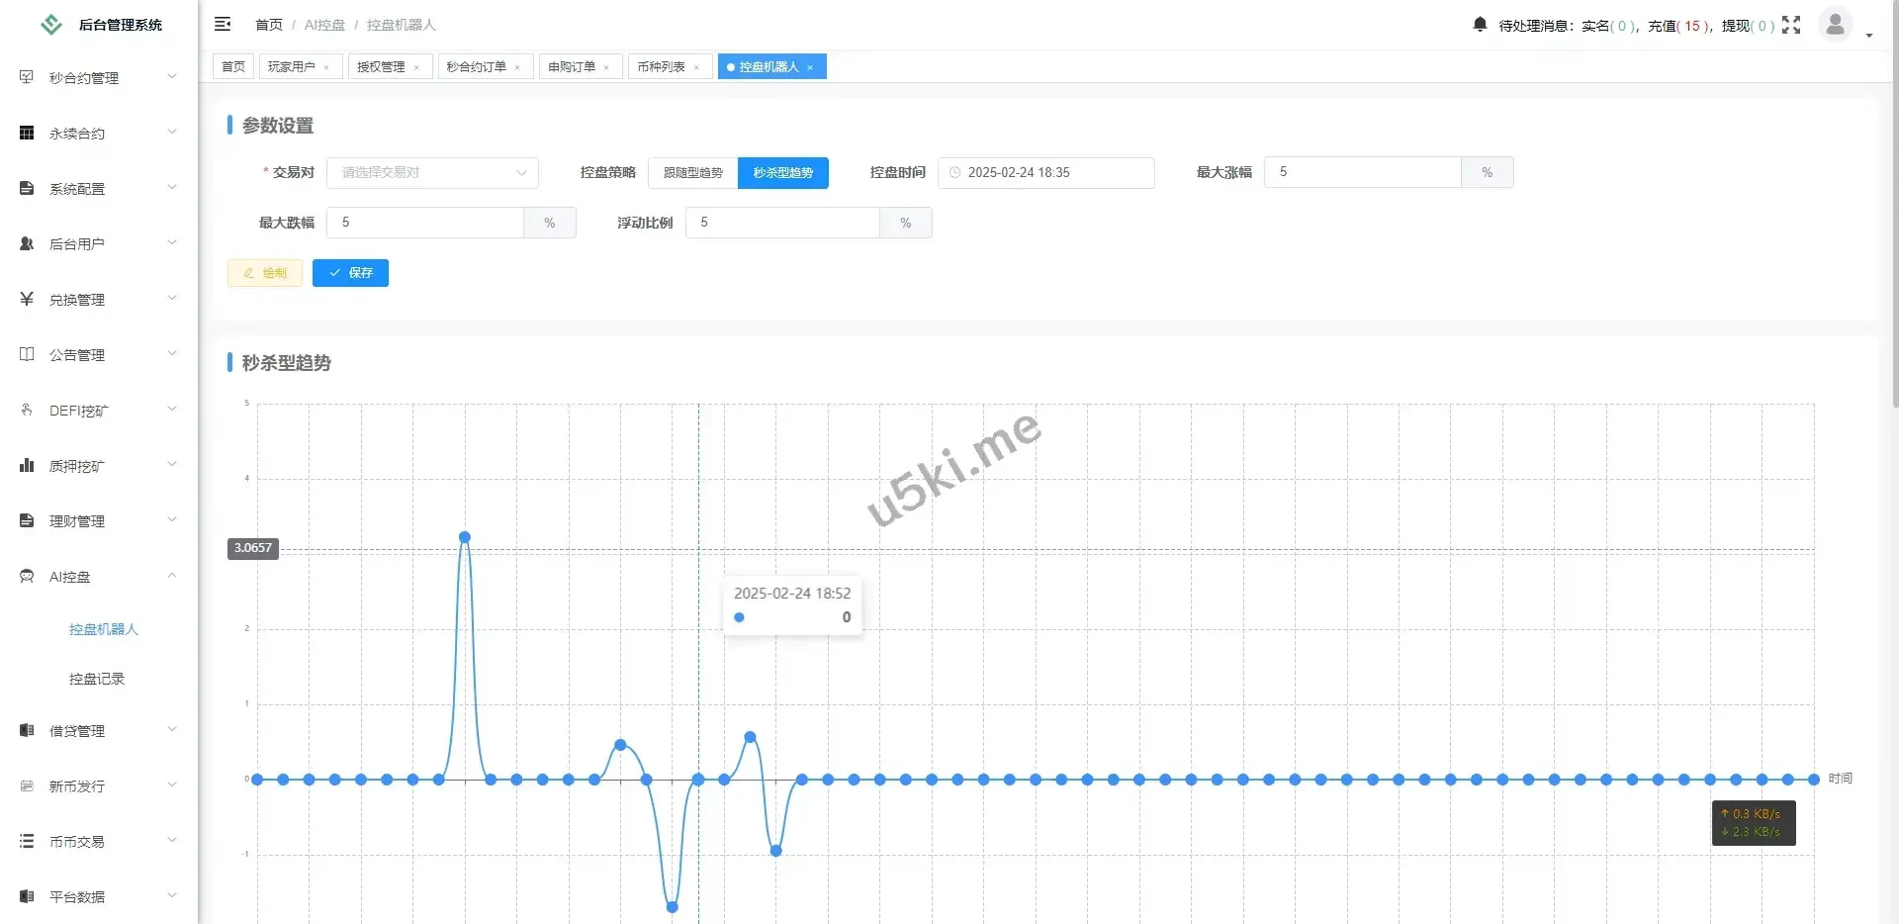Select the 秒杀型趋势 strategy option

(x=782, y=173)
